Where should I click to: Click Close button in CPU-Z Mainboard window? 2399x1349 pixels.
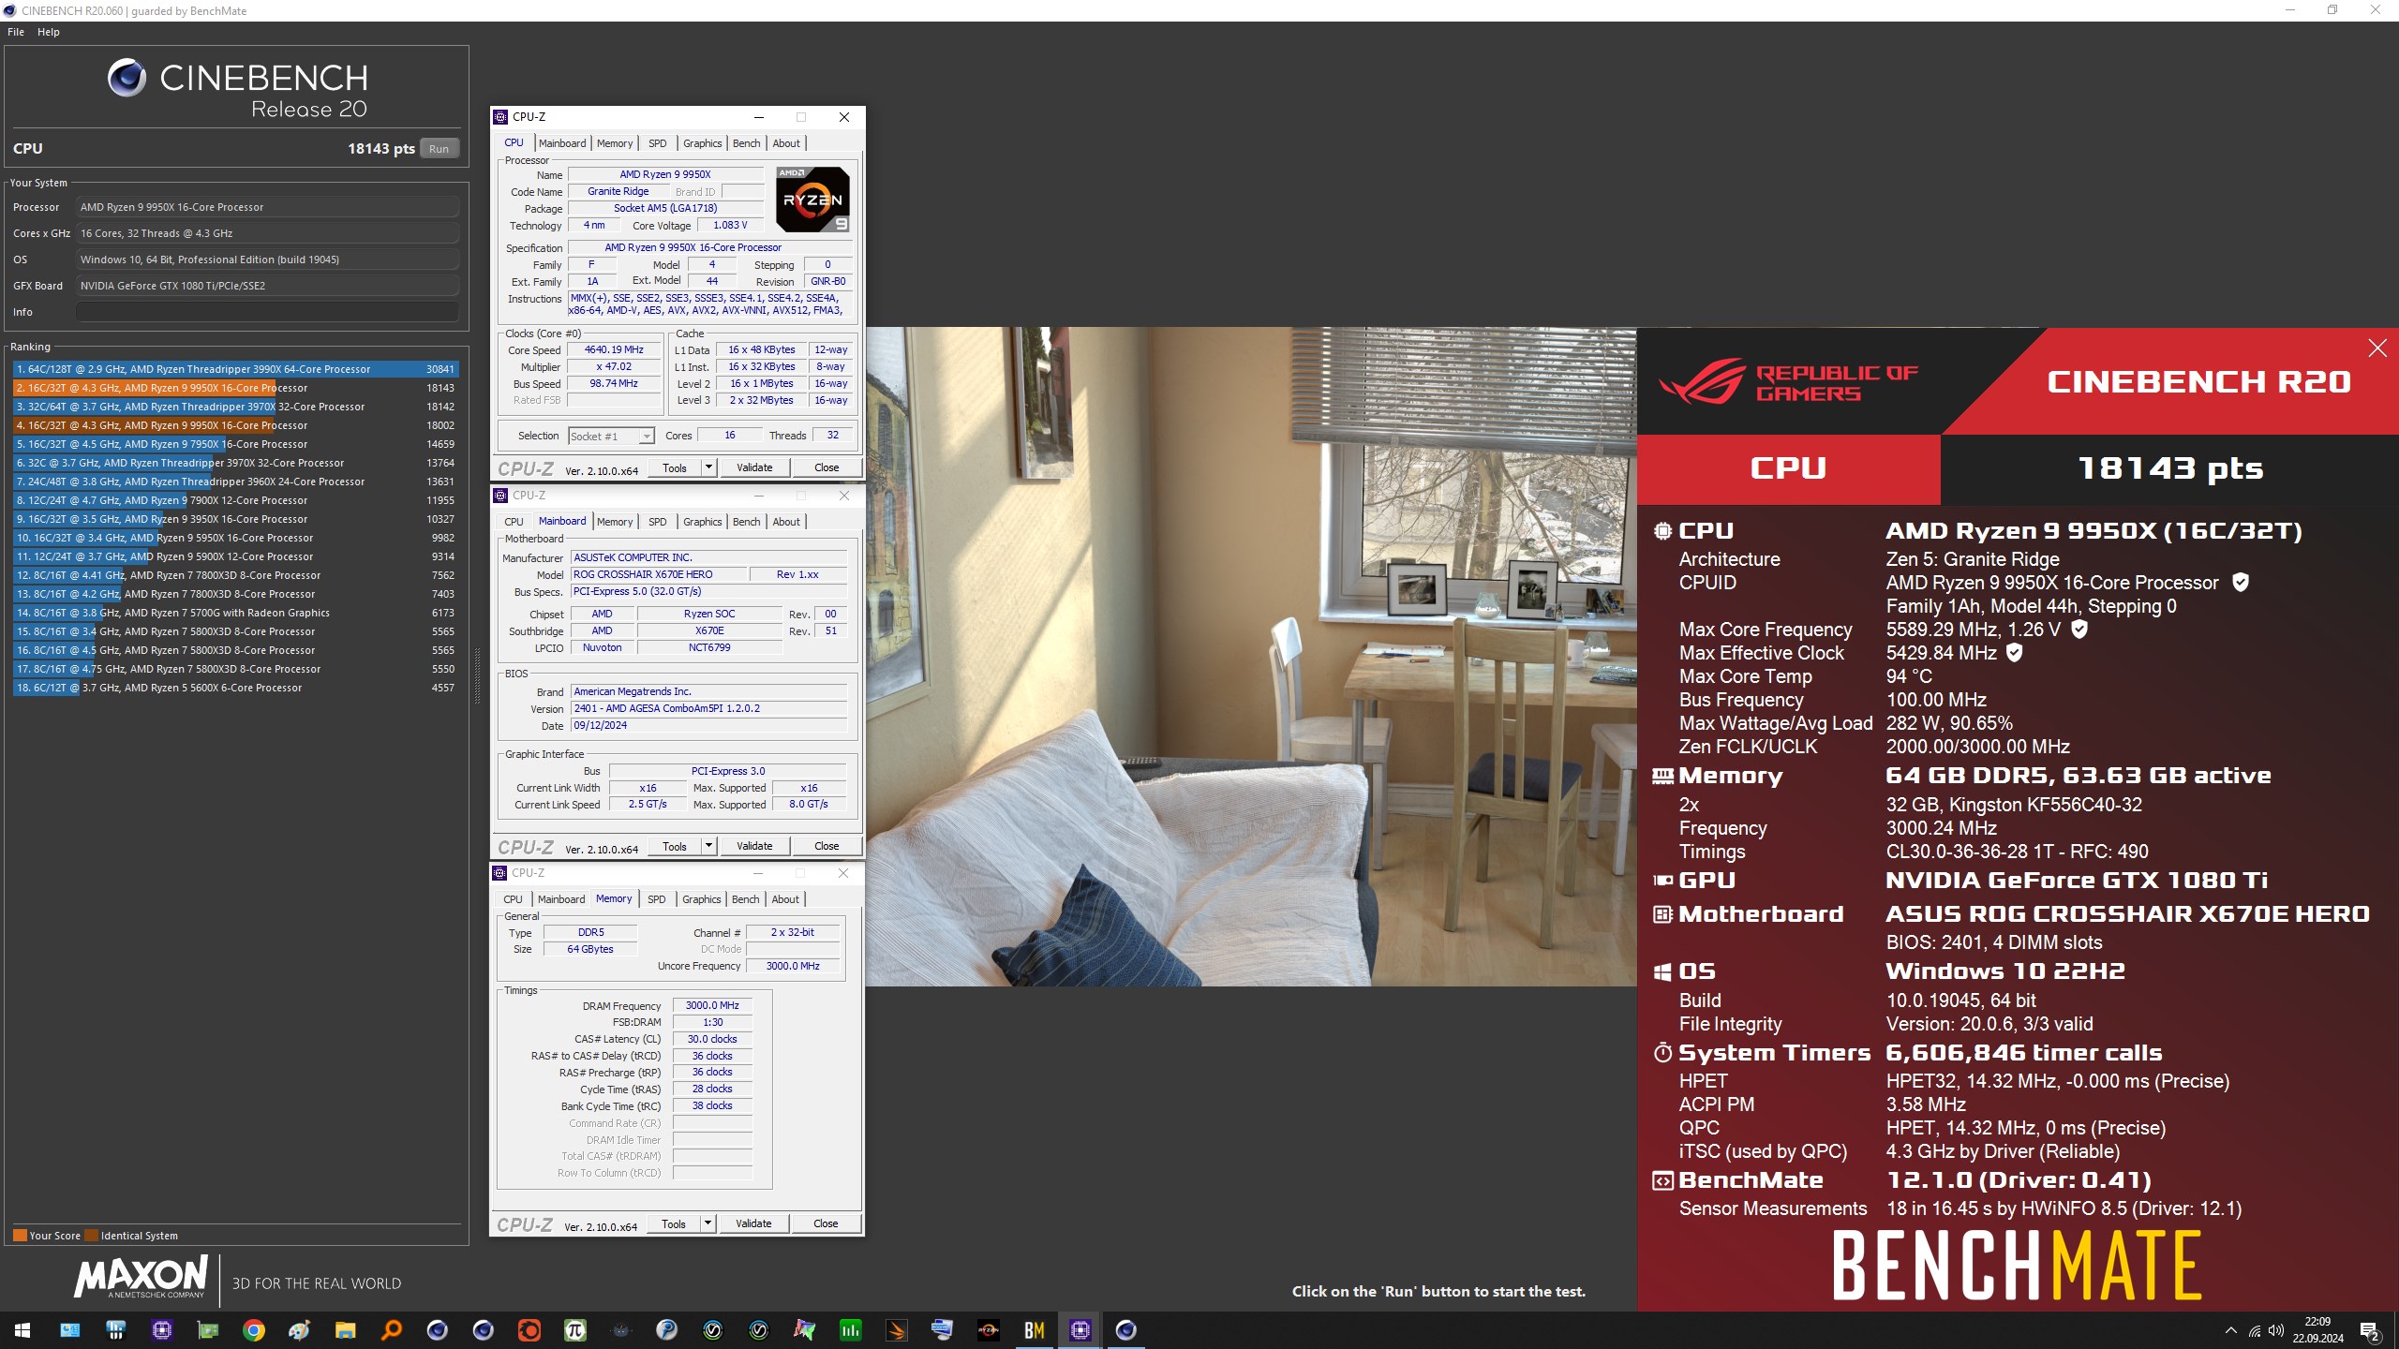click(x=827, y=846)
